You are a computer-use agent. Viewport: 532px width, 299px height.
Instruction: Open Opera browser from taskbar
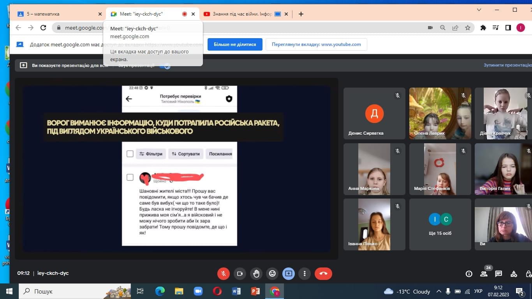click(x=217, y=291)
